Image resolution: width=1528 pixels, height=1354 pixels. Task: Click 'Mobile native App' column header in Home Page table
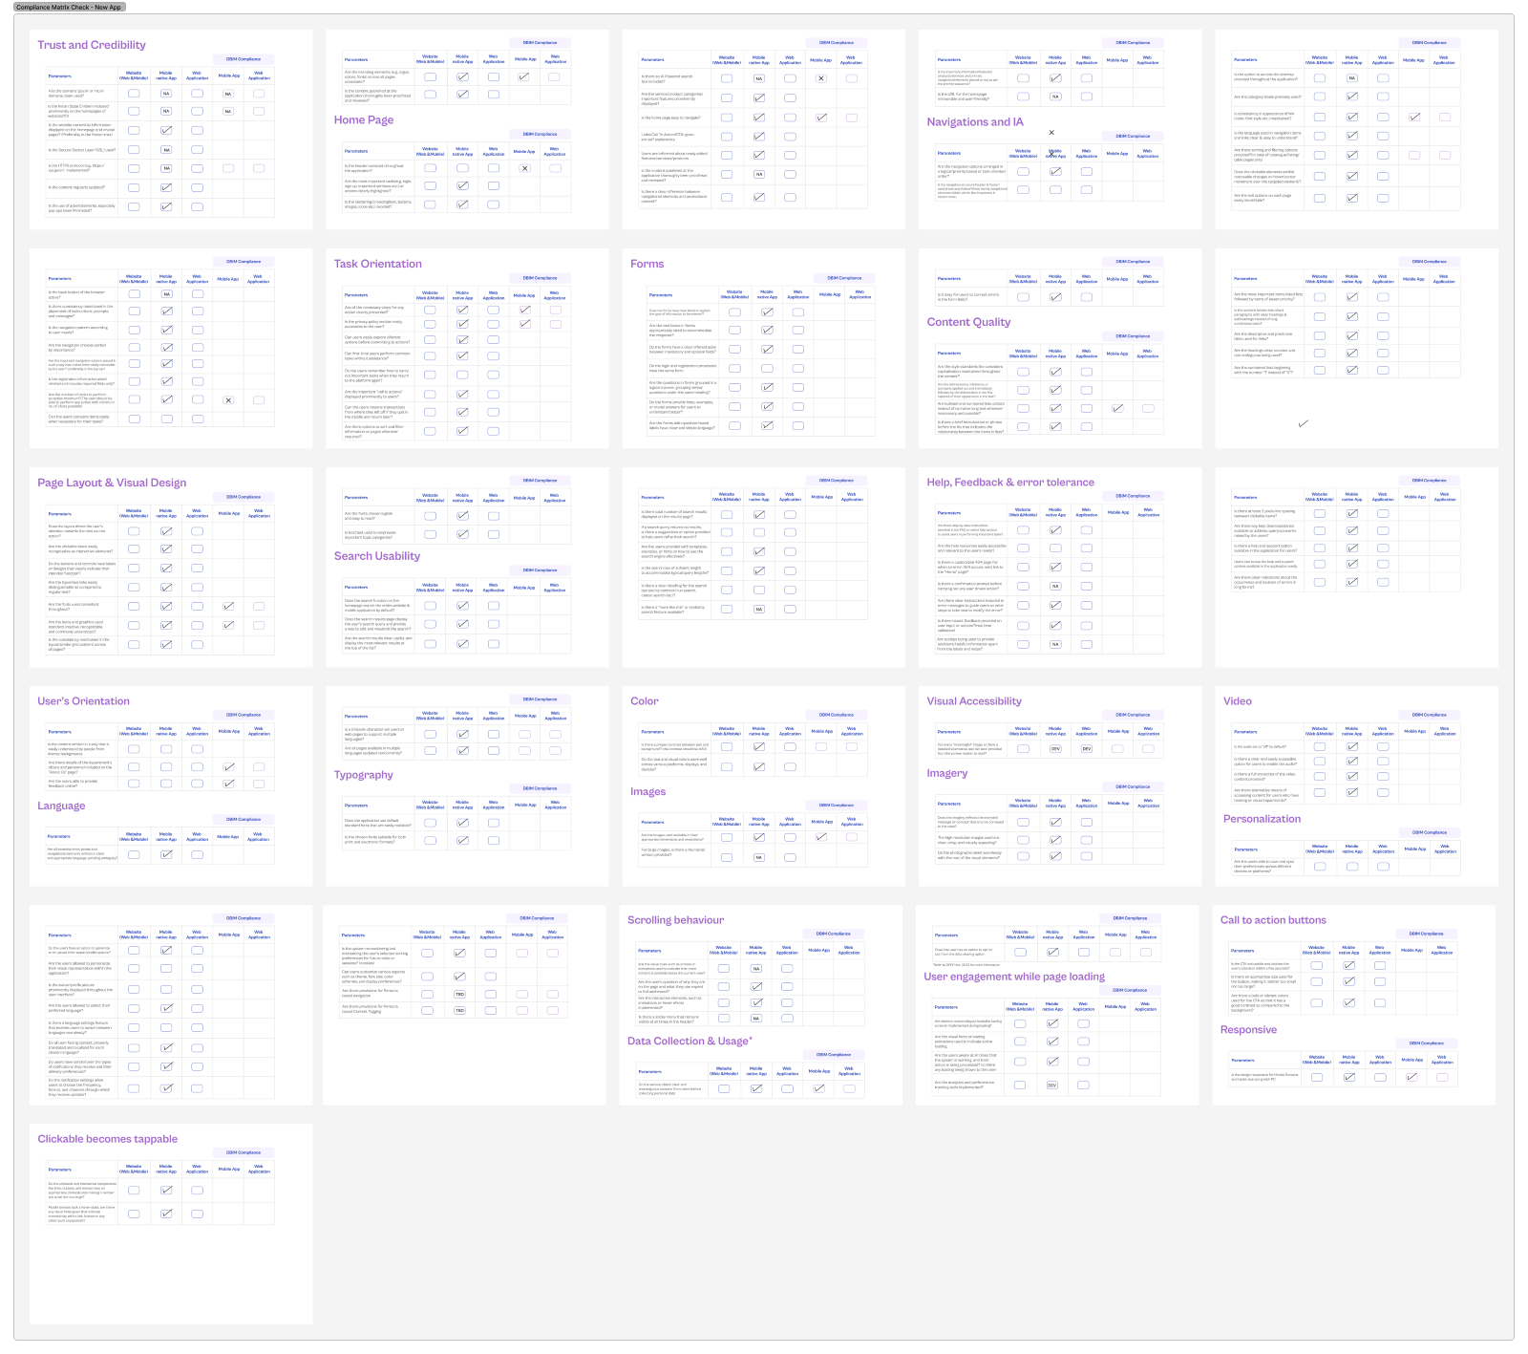coord(462,151)
